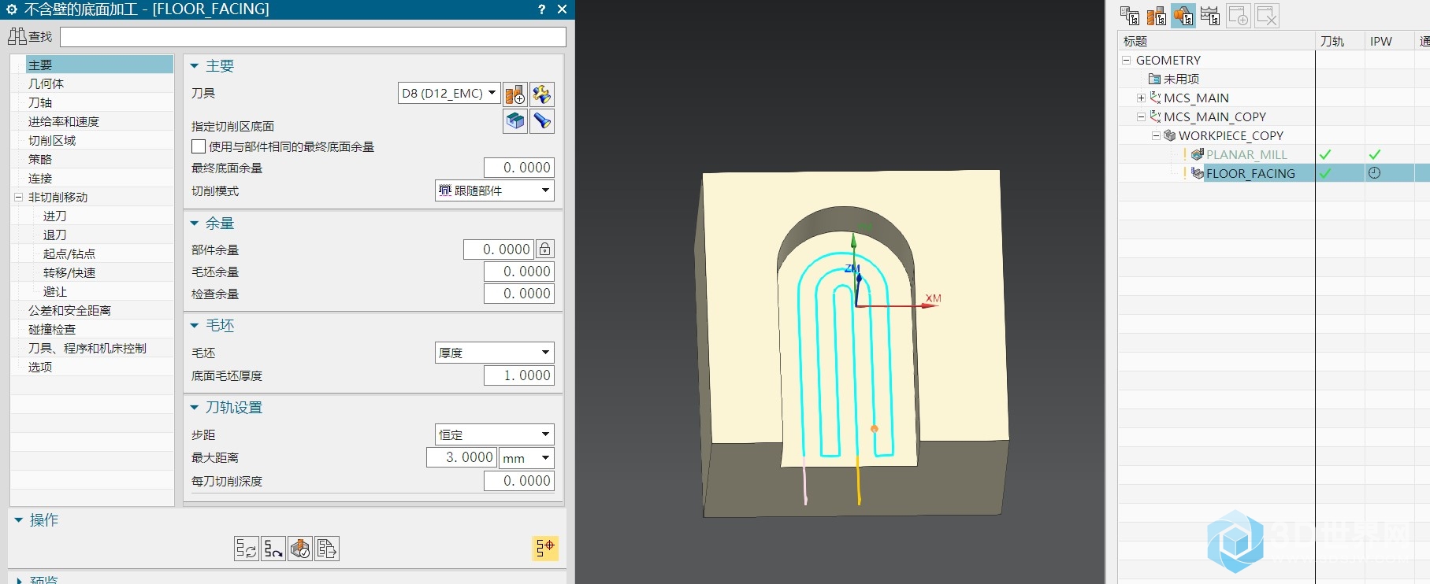Switch to Program Order view in navigator toolbar
The width and height of the screenshot is (1430, 584).
pyautogui.click(x=1130, y=16)
